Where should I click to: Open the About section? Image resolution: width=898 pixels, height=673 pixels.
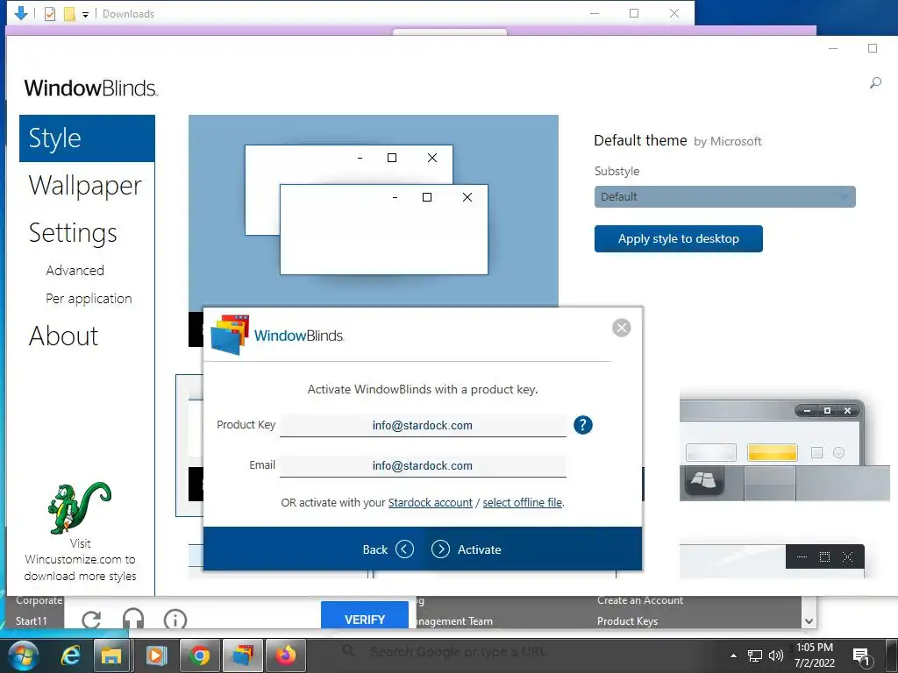[63, 336]
